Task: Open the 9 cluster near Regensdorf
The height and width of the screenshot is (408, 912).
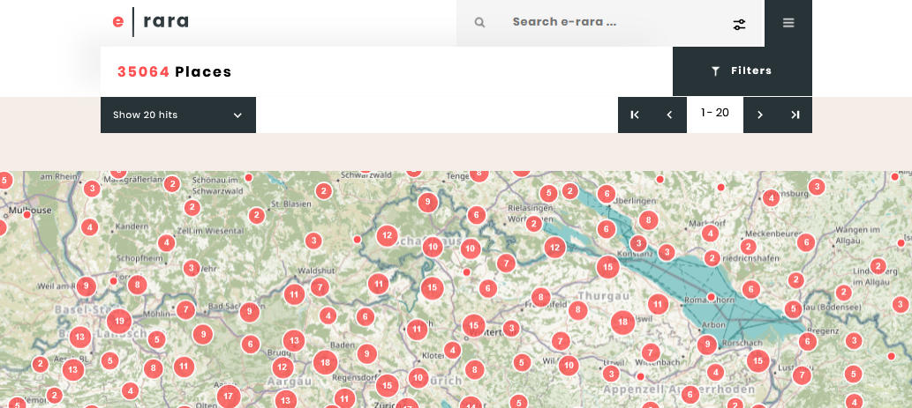Action: point(367,353)
